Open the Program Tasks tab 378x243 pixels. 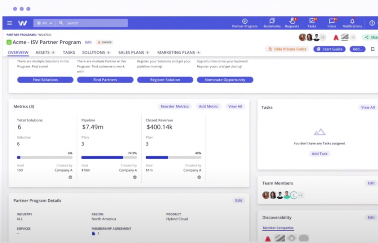coord(69,52)
